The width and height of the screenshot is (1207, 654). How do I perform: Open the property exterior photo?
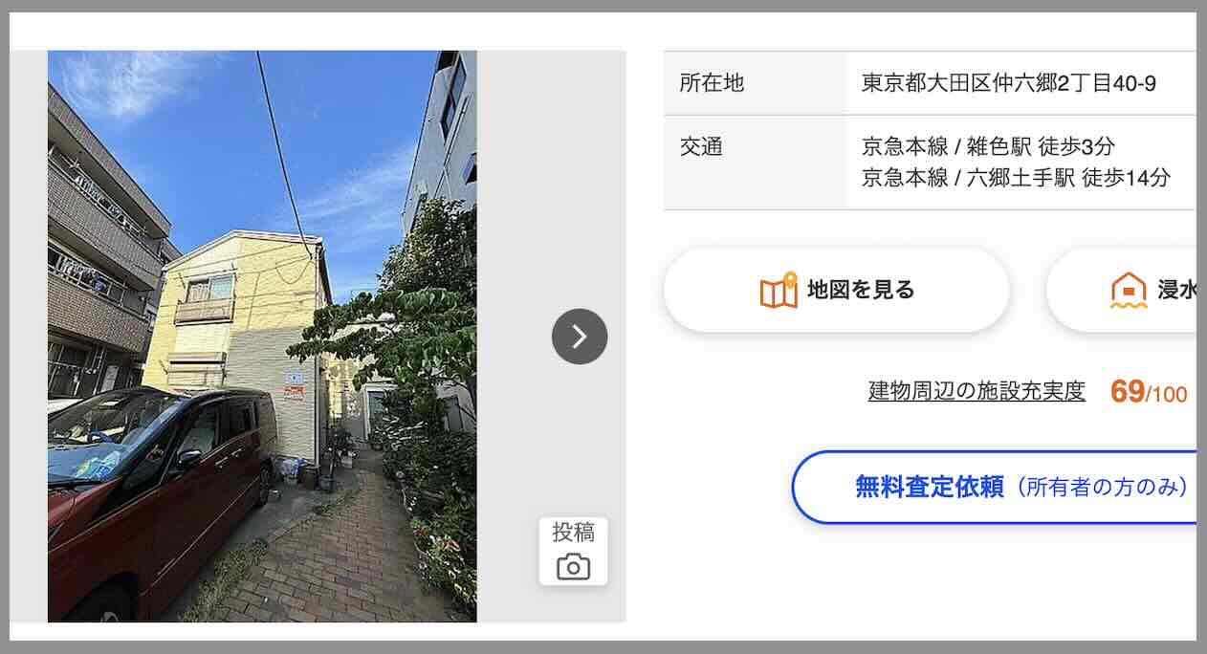pos(262,337)
